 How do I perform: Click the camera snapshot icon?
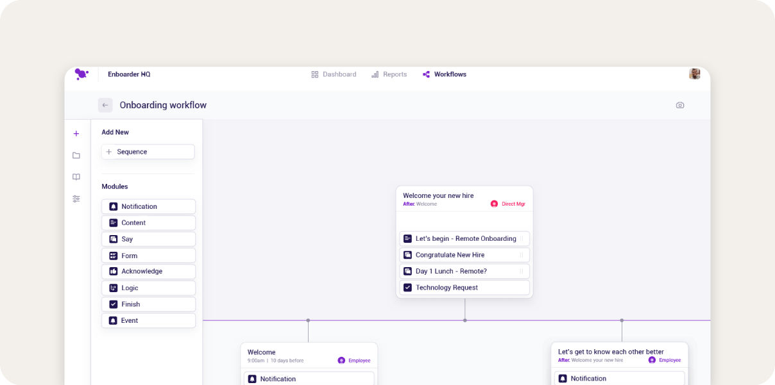[x=680, y=105]
